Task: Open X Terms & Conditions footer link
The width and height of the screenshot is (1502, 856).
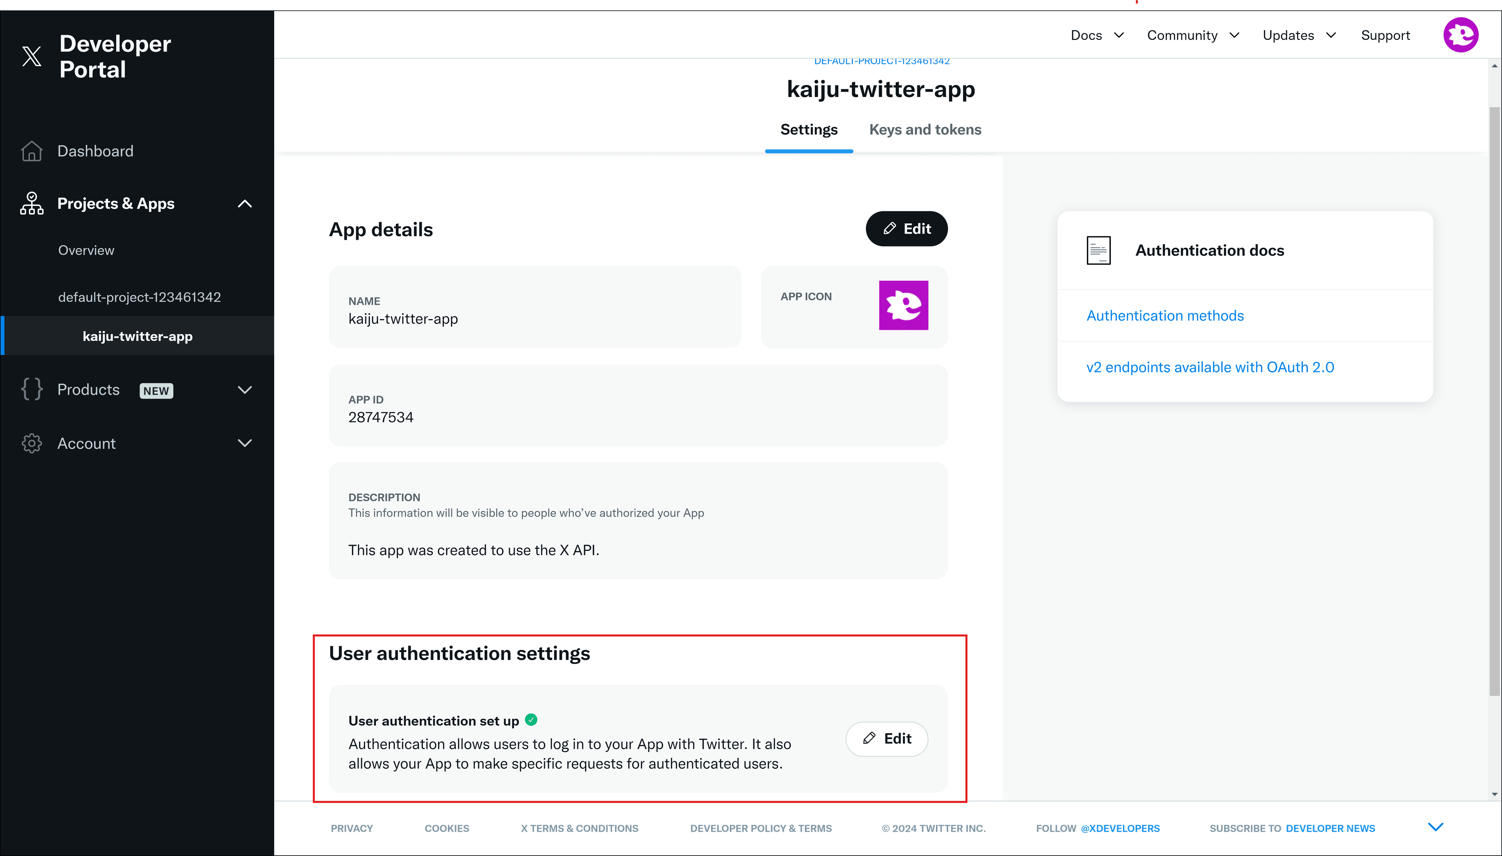Action: coord(579,828)
